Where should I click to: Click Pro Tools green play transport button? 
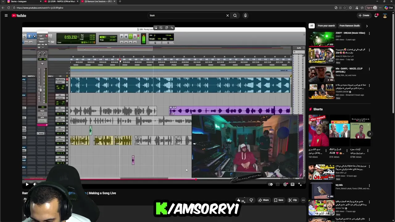tap(130, 36)
